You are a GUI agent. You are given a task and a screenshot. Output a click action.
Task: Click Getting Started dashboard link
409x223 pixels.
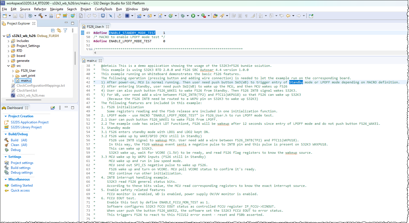[x=22, y=185]
